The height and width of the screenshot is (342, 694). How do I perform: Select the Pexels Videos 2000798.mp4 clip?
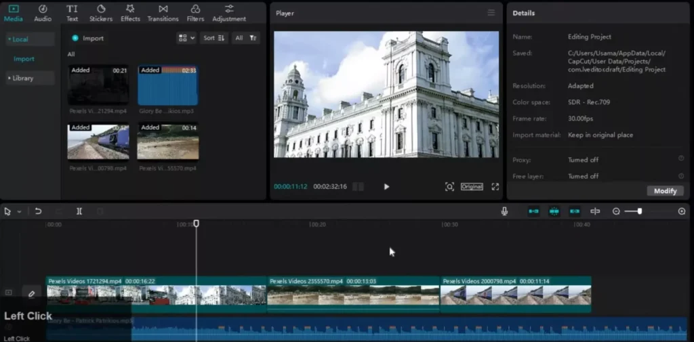pyautogui.click(x=516, y=295)
